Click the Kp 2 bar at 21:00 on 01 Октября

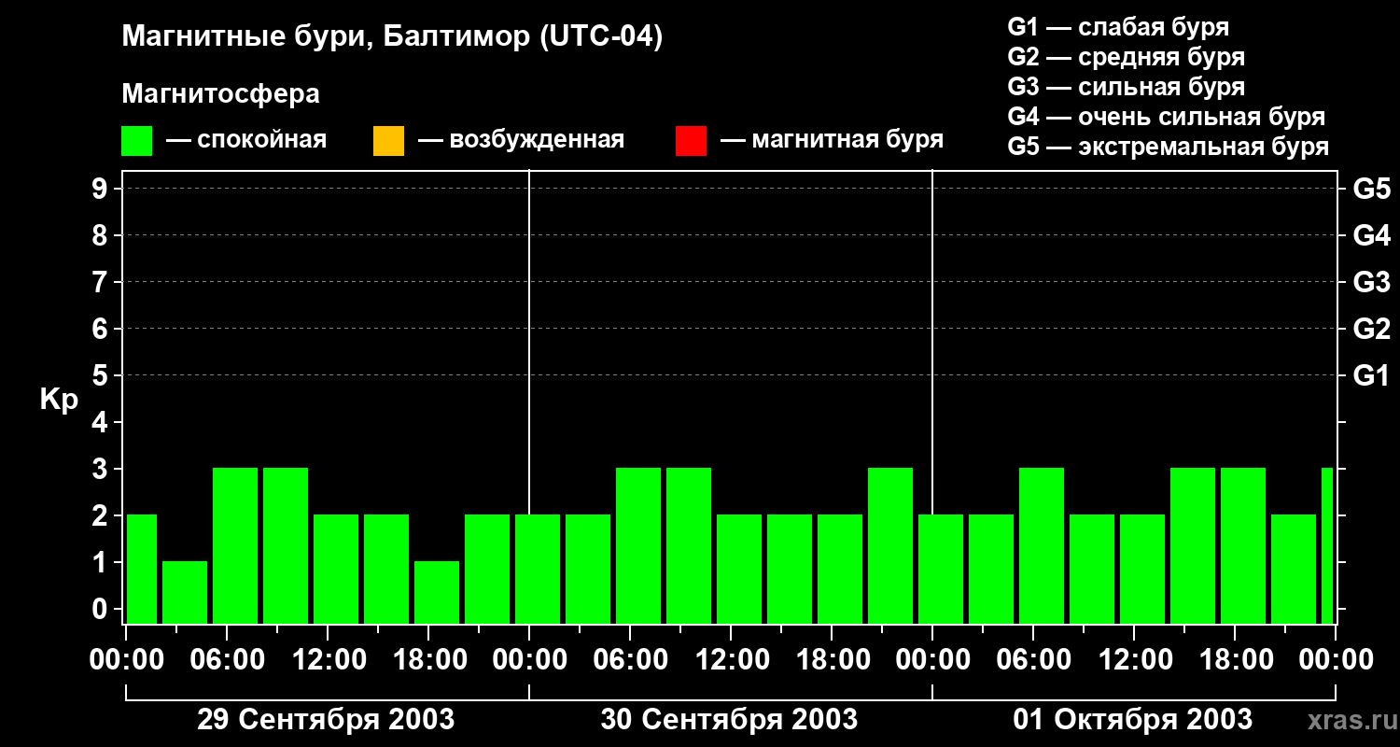pos(1294,569)
